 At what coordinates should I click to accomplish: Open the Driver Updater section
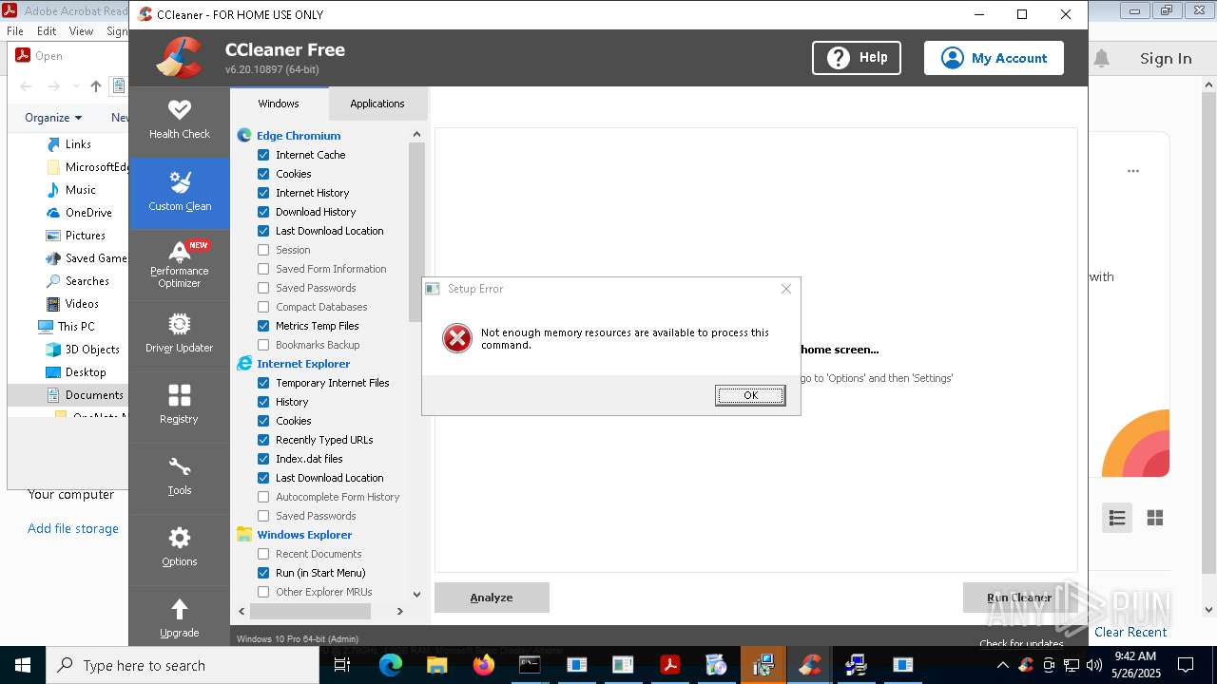pyautogui.click(x=179, y=335)
